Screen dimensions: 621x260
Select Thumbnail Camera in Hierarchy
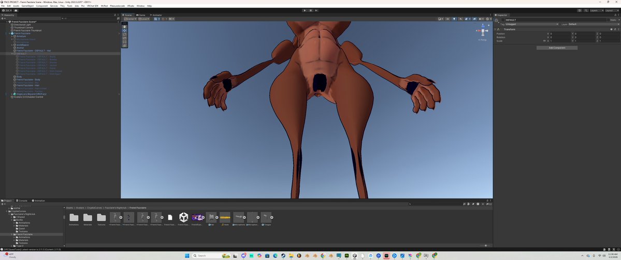point(23,27)
